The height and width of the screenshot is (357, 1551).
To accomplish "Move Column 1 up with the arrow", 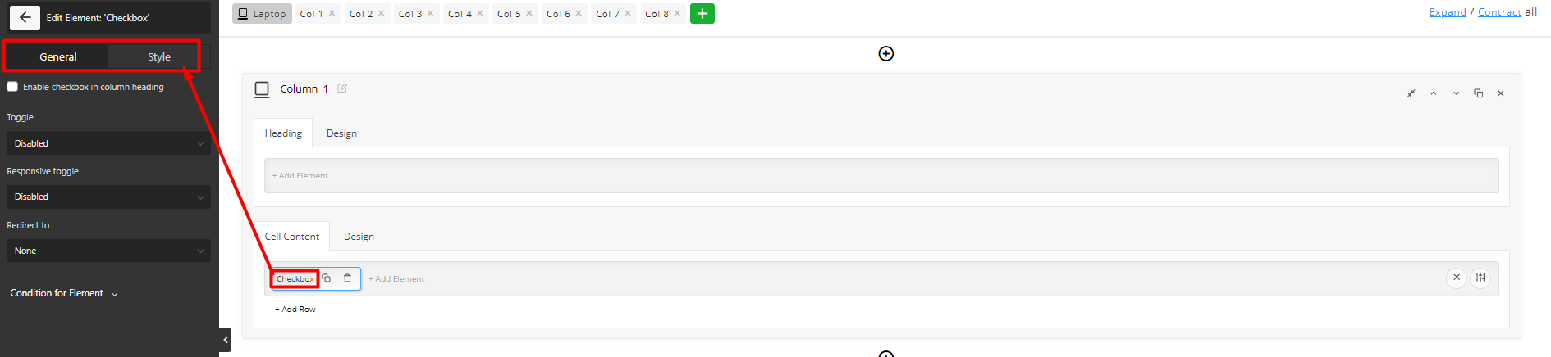I will point(1434,93).
